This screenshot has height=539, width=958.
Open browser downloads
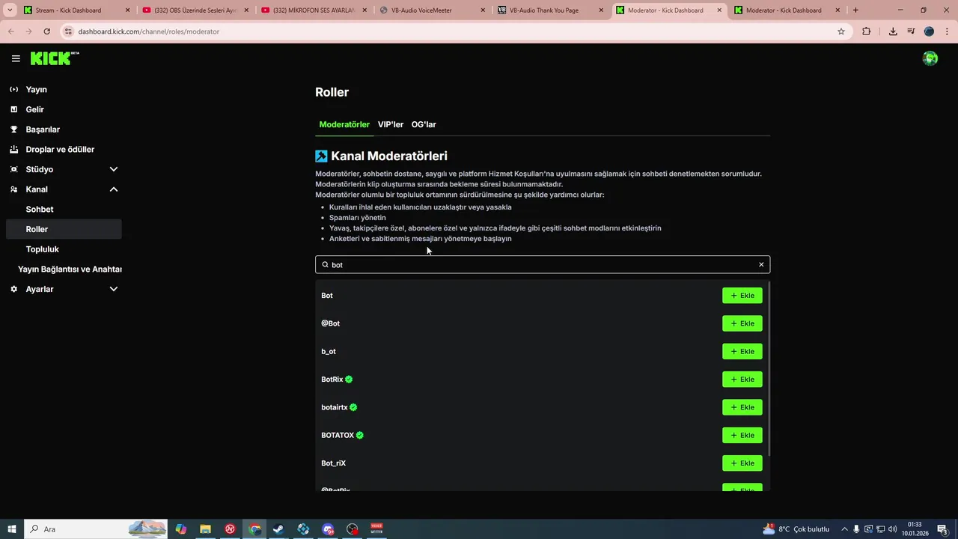(893, 31)
